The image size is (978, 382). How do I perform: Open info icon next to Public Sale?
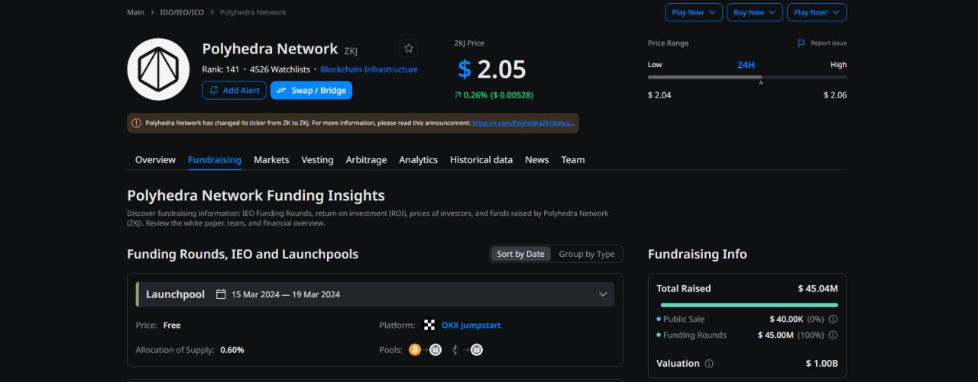(833, 319)
